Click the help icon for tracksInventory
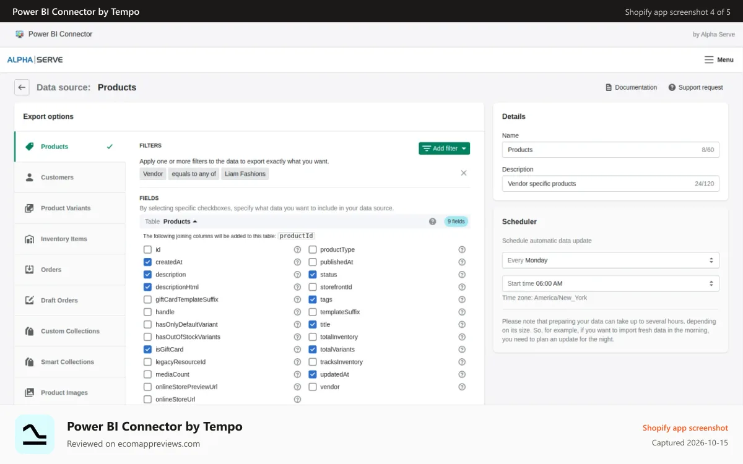743x464 pixels. [x=462, y=362]
